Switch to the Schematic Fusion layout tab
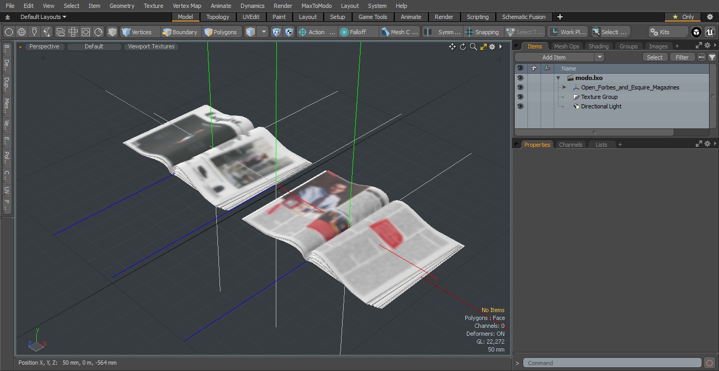The width and height of the screenshot is (719, 371). coord(524,17)
